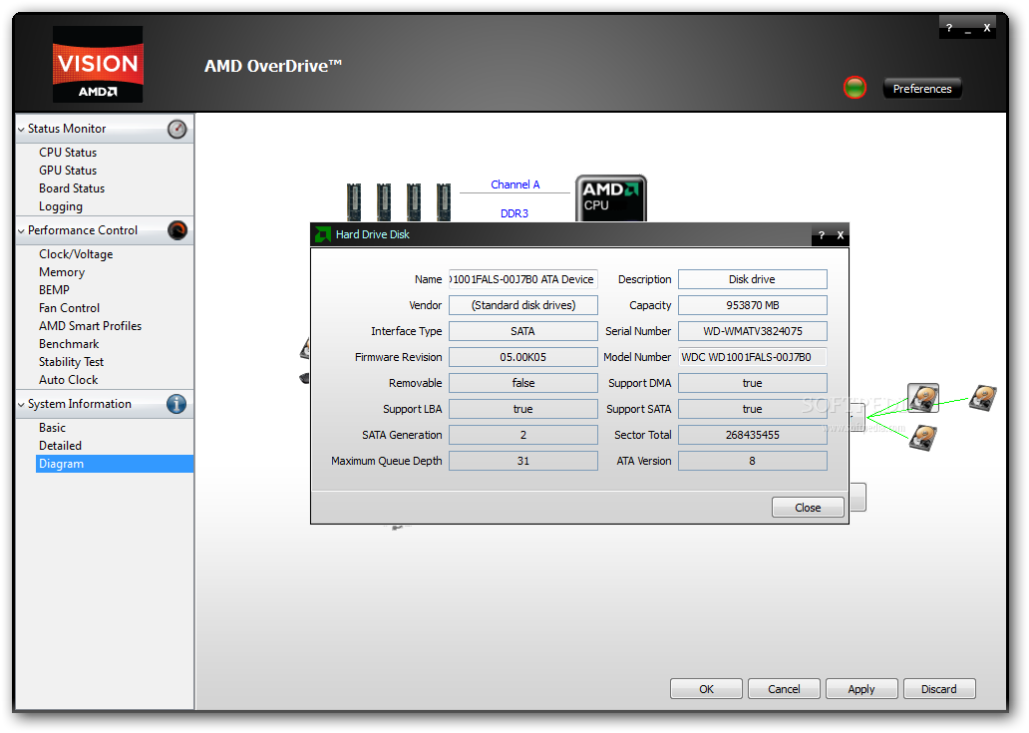Click the OK button
The image size is (1029, 733).
[x=706, y=689]
